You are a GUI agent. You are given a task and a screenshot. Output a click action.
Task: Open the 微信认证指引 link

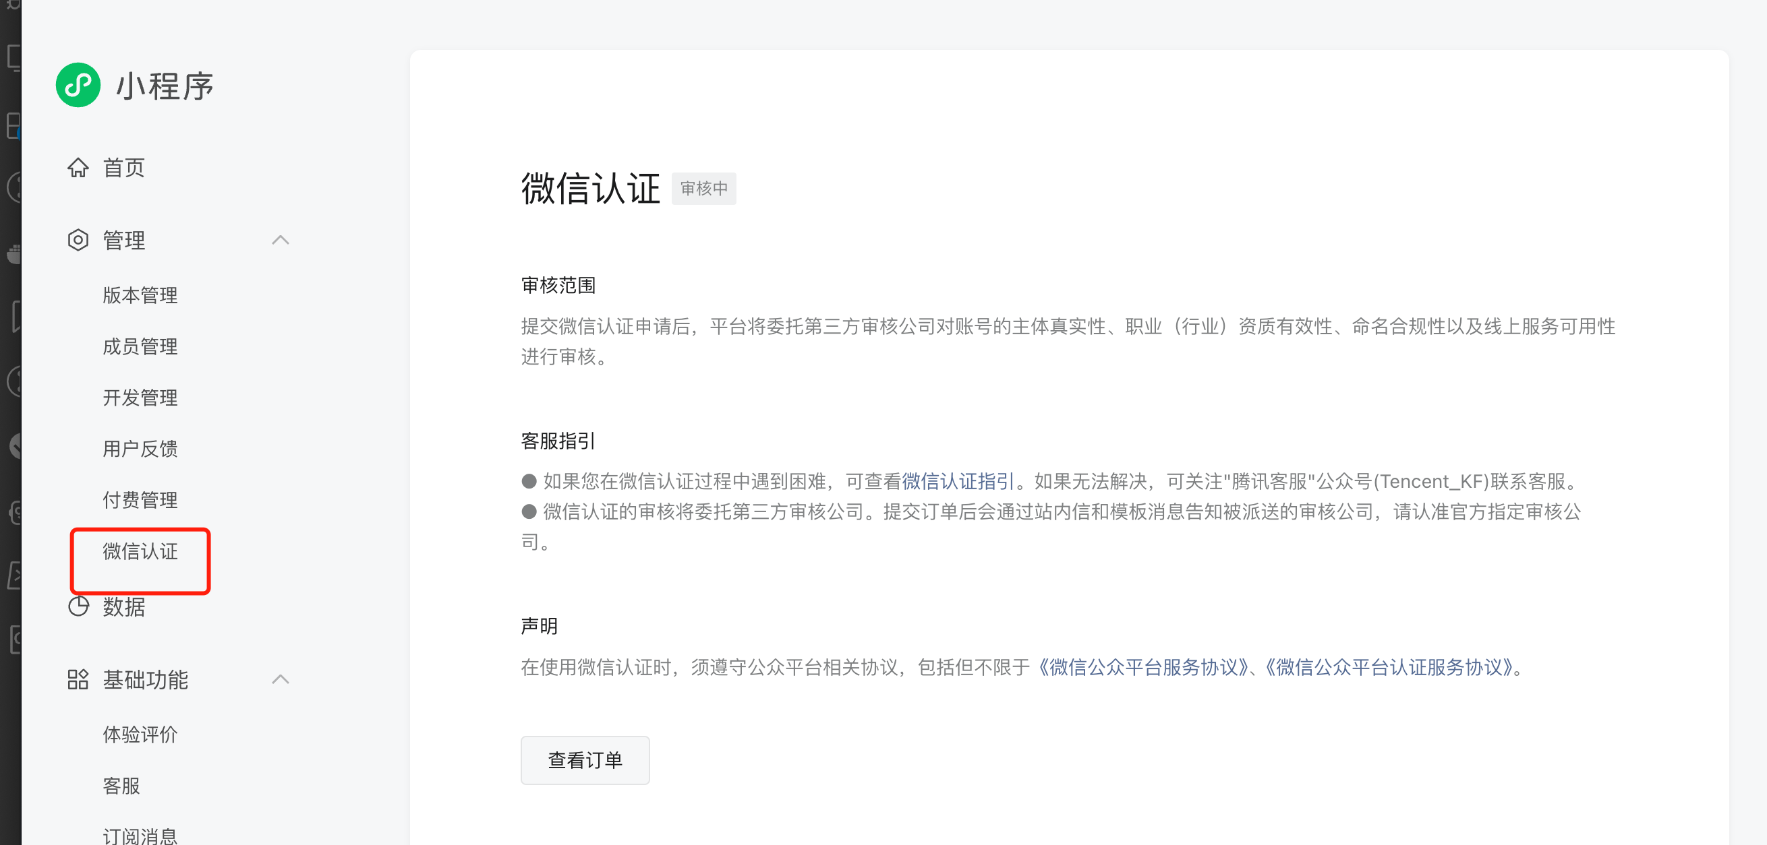point(958,481)
